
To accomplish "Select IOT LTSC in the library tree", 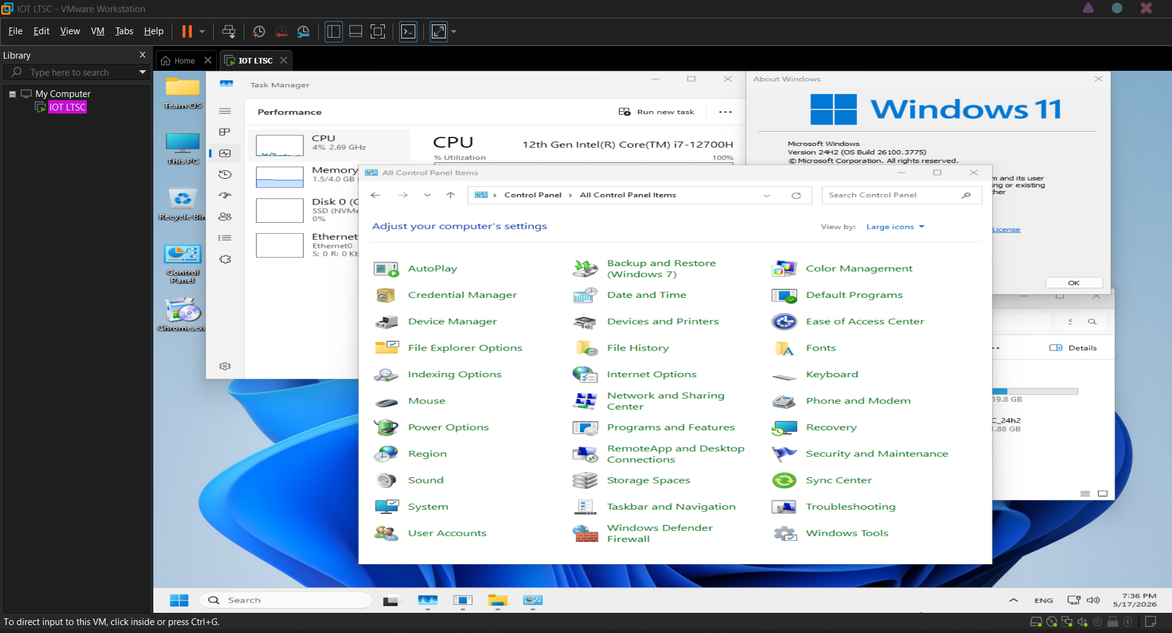I will [67, 107].
